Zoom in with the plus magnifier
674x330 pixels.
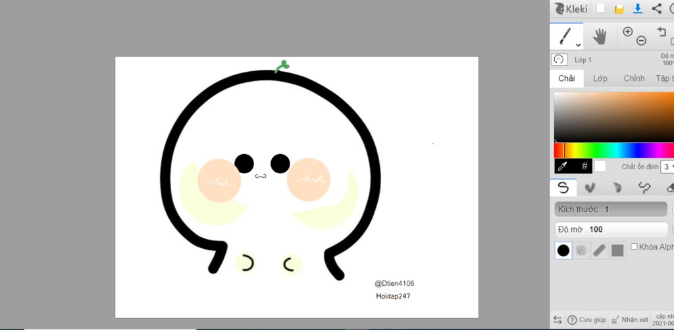(628, 32)
